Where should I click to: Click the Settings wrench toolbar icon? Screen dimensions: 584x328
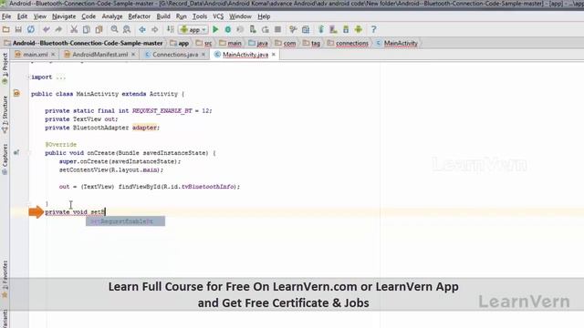[293, 29]
